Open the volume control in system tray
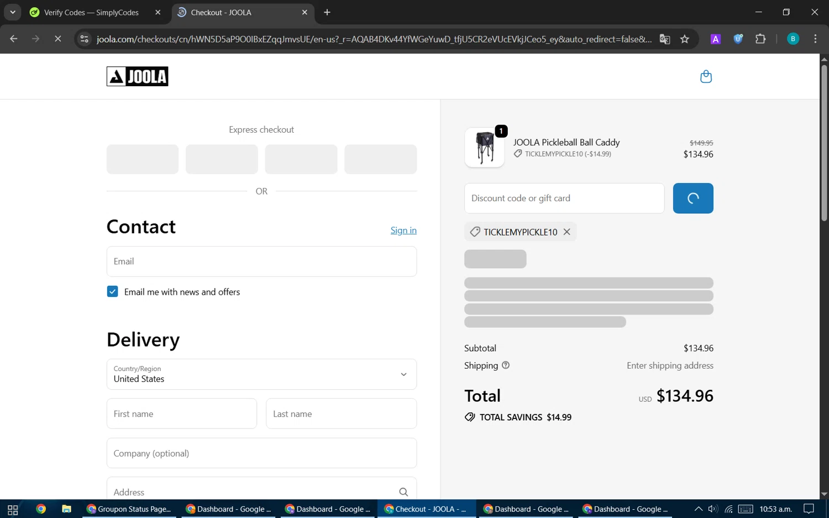 coord(713,509)
